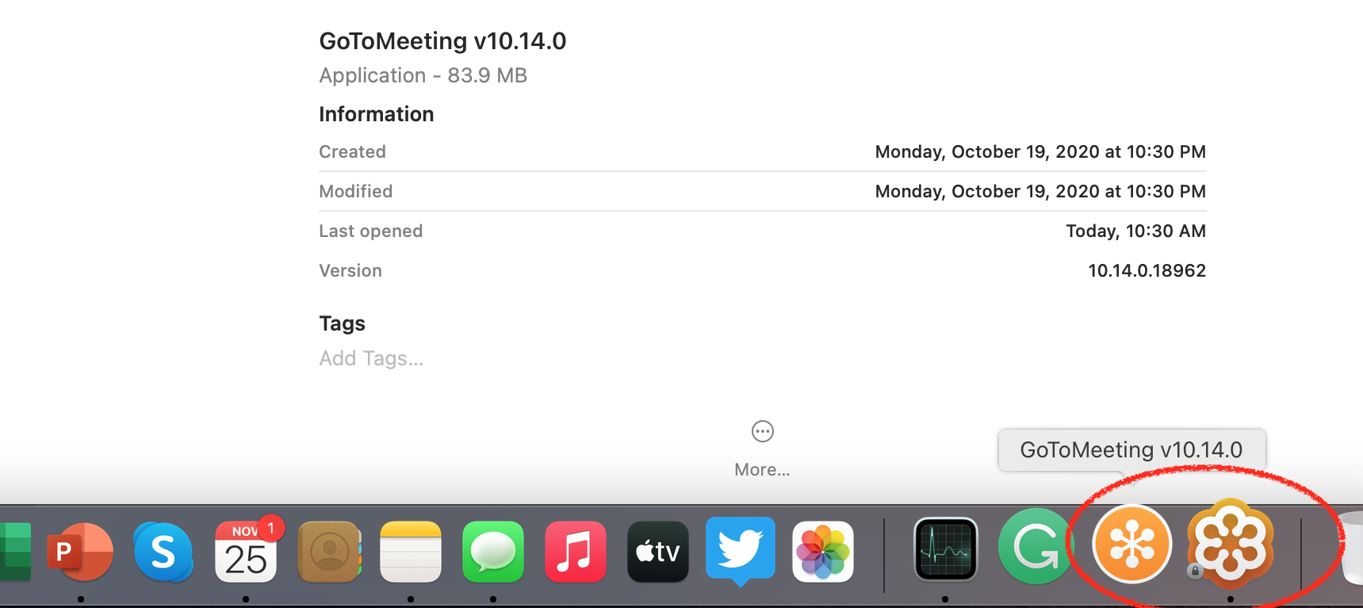This screenshot has height=608, width=1363.
Task: Open the Apple TV app
Action: coord(658,552)
